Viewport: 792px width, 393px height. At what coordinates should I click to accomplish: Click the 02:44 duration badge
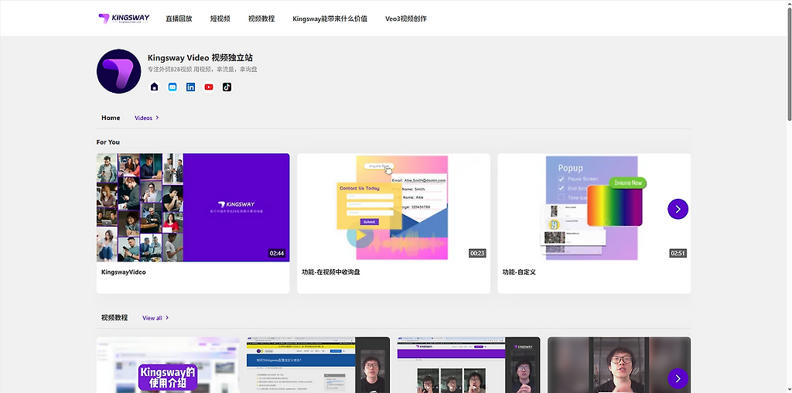coord(277,253)
